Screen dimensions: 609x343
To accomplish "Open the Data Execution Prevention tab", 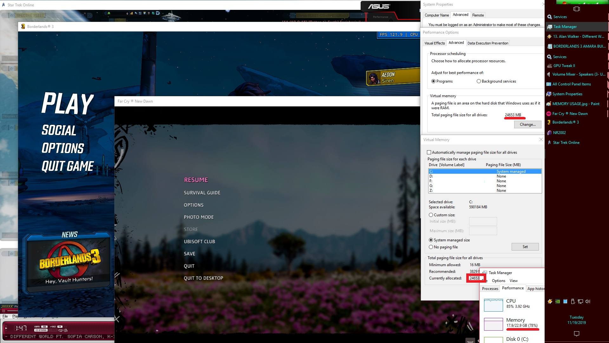I will click(488, 43).
